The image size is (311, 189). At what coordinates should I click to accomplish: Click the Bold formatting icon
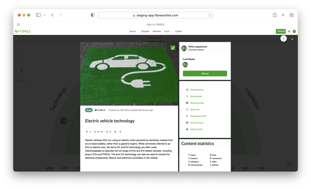click(87, 132)
